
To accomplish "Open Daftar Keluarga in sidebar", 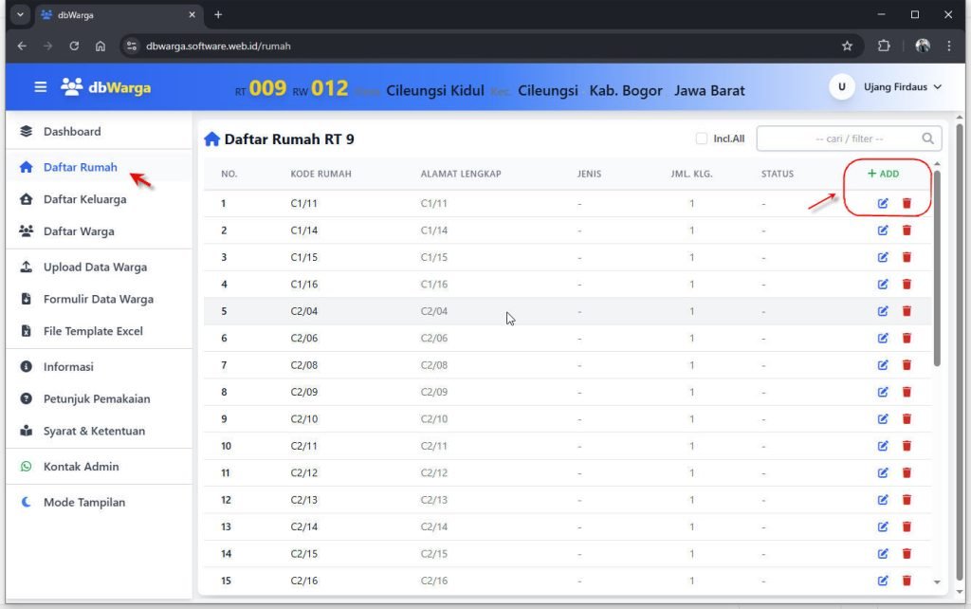I will coord(84,199).
